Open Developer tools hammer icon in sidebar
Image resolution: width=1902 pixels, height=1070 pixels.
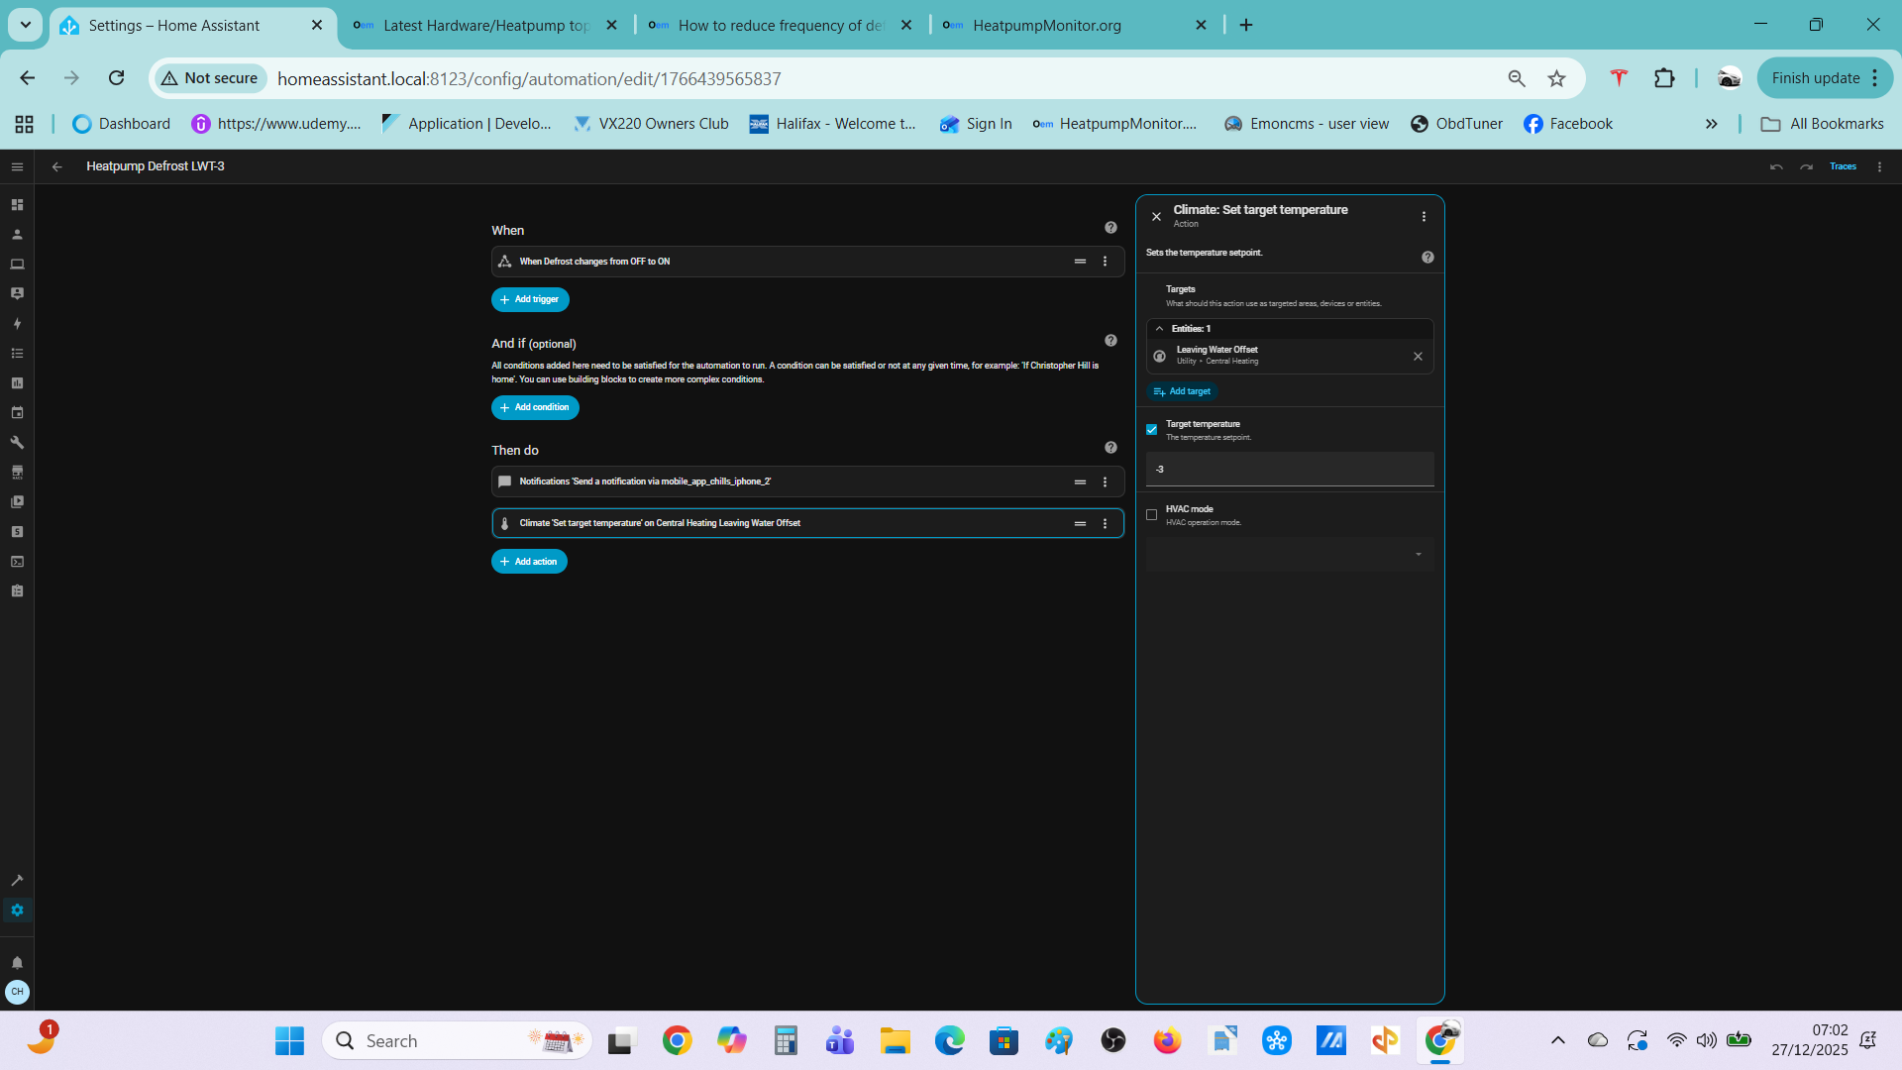(17, 880)
